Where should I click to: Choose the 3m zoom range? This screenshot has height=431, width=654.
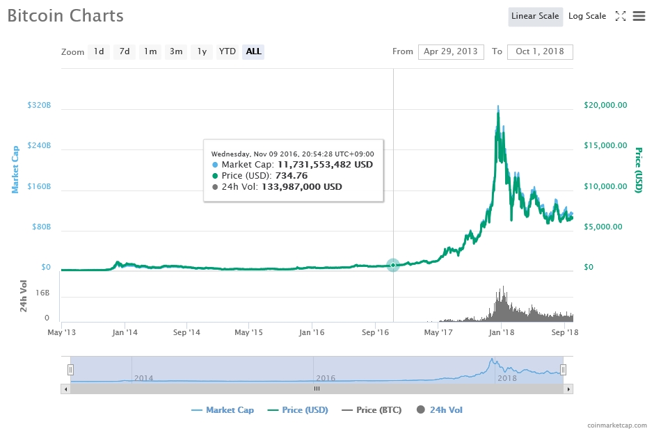[x=176, y=51]
